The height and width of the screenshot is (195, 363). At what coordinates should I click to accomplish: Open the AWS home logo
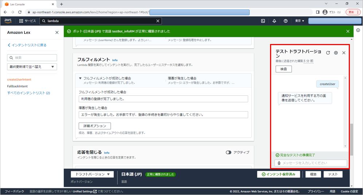tap(8, 21)
